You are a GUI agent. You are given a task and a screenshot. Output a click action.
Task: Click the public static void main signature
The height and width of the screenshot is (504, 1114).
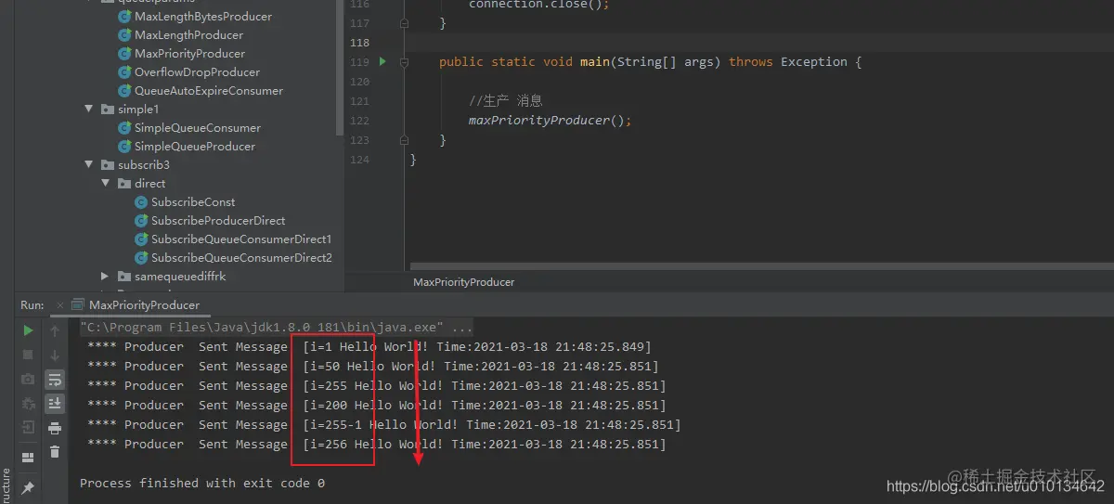tap(650, 62)
